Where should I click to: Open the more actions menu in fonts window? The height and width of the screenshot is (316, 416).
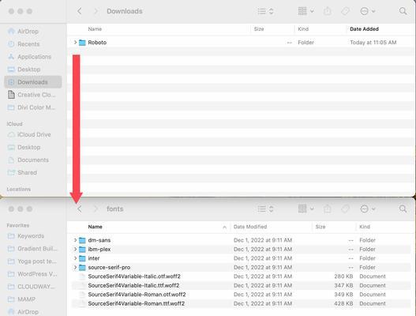point(367,209)
